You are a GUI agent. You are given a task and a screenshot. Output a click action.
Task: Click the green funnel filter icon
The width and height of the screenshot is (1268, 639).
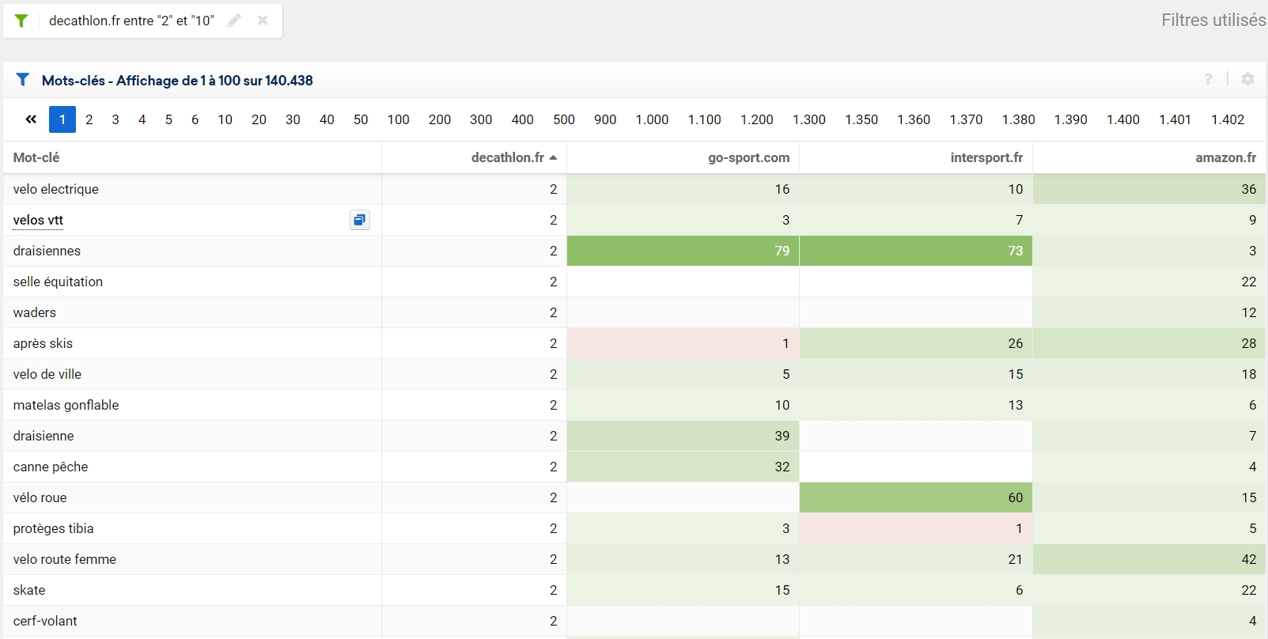(21, 21)
